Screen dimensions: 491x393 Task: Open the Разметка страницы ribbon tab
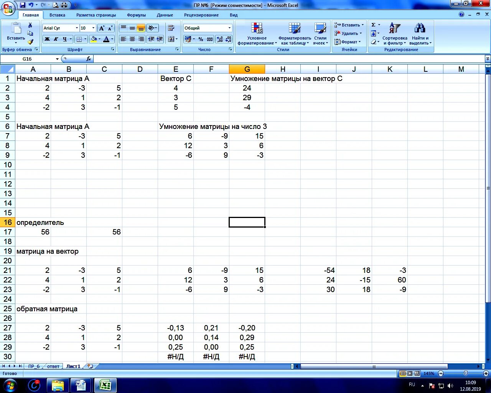point(96,15)
